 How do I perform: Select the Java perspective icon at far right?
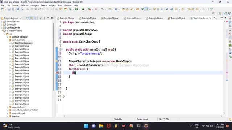pyautogui.click(x=229, y=13)
